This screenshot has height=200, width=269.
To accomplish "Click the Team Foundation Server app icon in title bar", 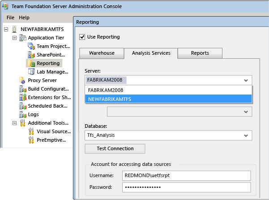I will pos(5,6).
